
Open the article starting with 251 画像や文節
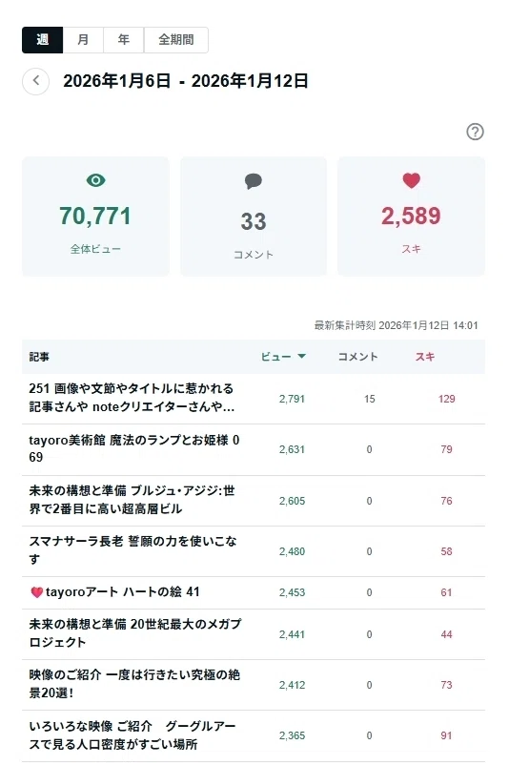(x=132, y=398)
